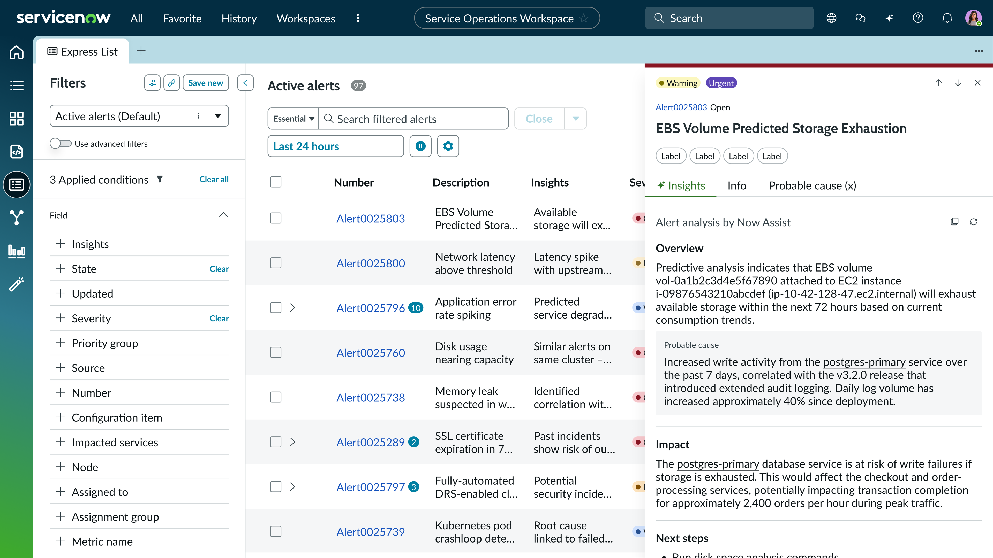Select the magic wand icon in the sidebar
The width and height of the screenshot is (993, 558).
16,284
